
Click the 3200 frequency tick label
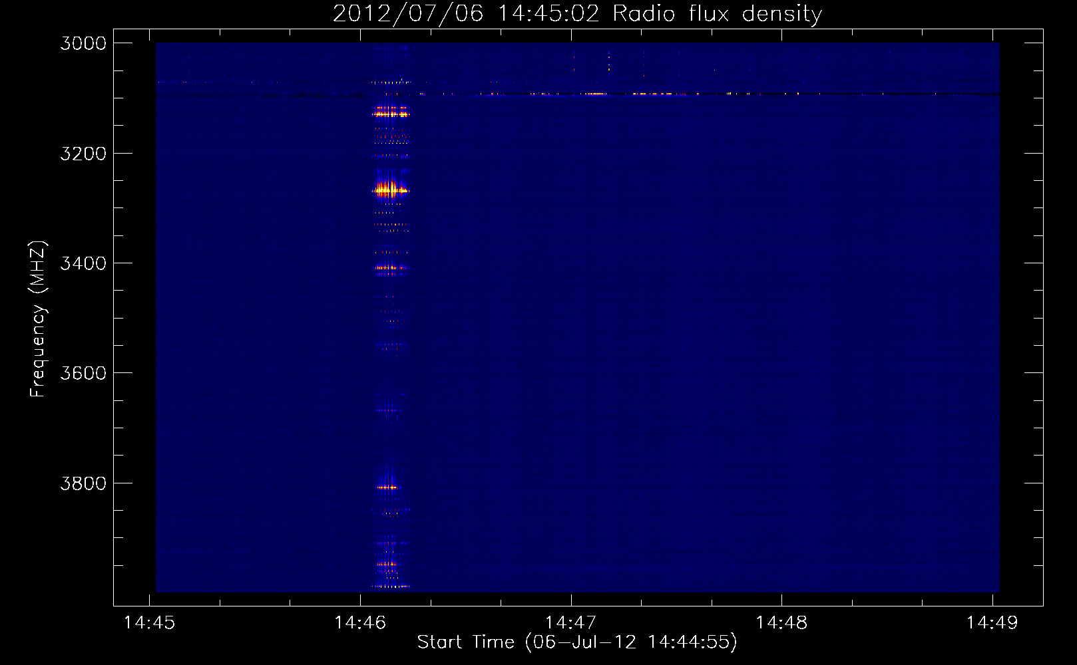click(83, 154)
